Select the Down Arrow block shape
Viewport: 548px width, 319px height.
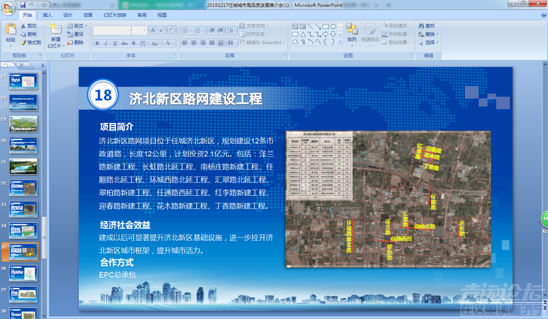tap(333, 34)
